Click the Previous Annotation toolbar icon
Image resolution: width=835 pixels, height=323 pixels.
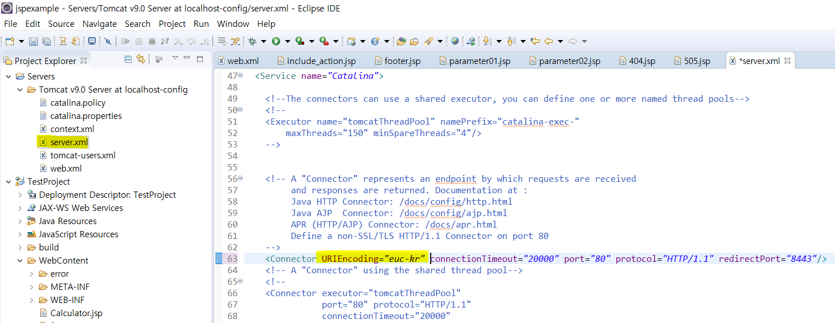pos(511,41)
